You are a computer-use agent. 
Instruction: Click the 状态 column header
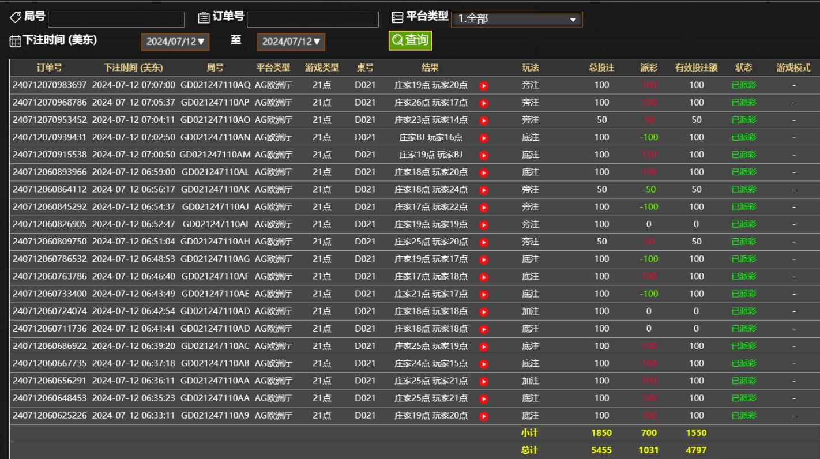coord(743,67)
